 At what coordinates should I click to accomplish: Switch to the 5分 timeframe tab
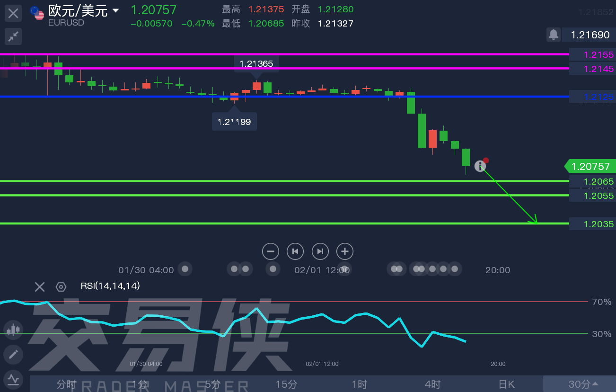[213, 384]
